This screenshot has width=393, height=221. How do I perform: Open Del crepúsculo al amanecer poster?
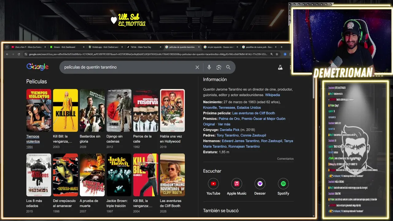coord(65,175)
